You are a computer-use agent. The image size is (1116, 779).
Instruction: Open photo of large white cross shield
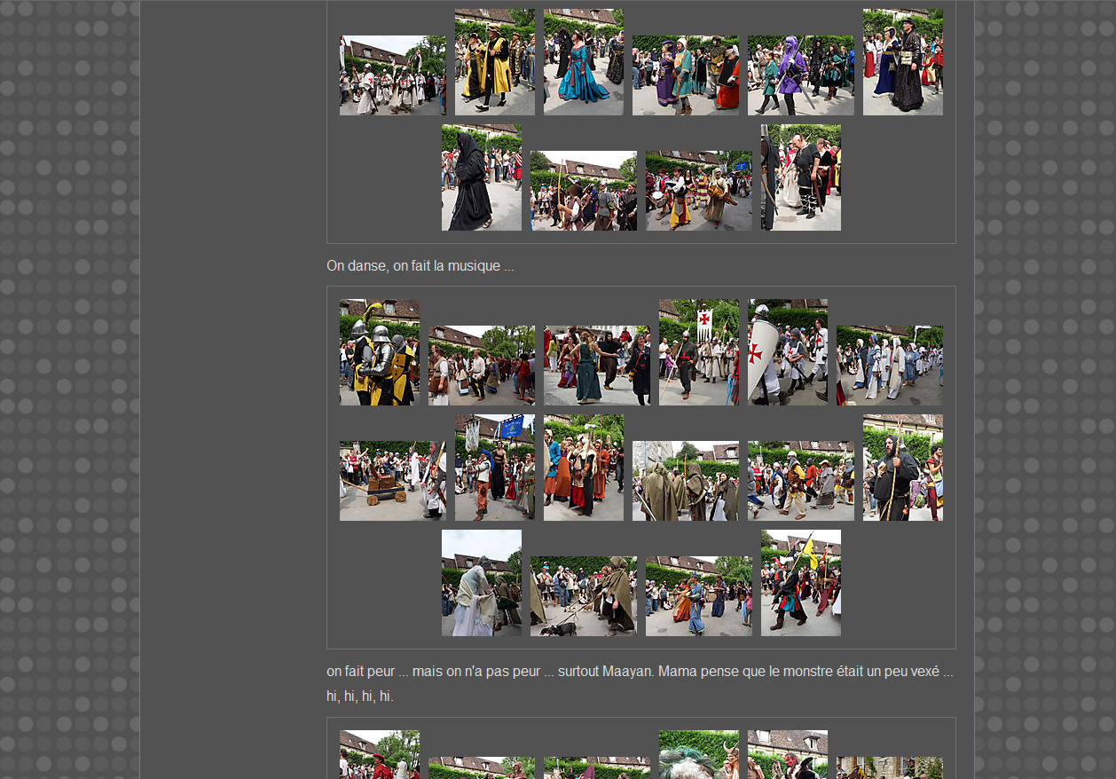click(787, 352)
